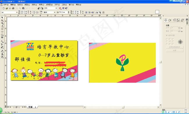Viewport: 189px width, 114px height.
Task: Open the drawing units dropdown
Action: (x=54, y=12)
